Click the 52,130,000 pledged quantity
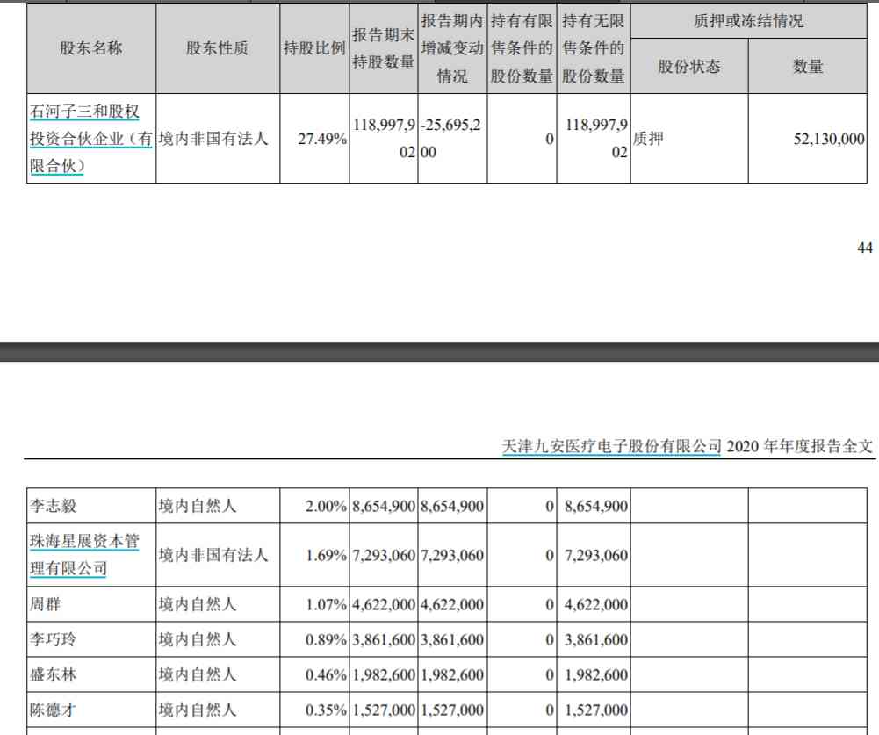The image size is (879, 735). pyautogui.click(x=829, y=139)
